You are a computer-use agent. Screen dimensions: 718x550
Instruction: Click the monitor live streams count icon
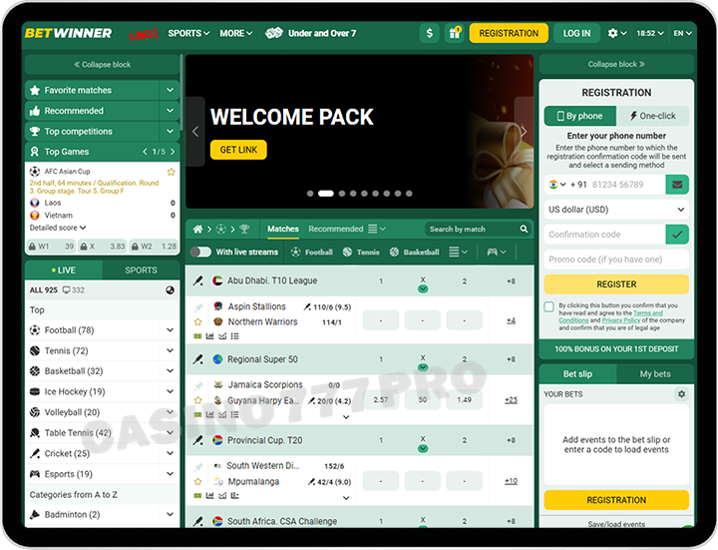click(x=67, y=290)
